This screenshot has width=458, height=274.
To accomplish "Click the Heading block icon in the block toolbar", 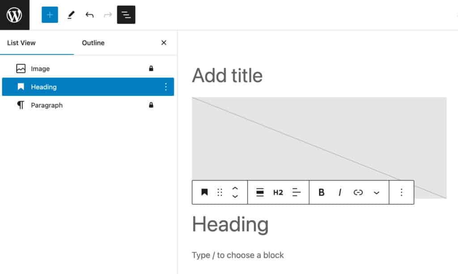I will (205, 192).
